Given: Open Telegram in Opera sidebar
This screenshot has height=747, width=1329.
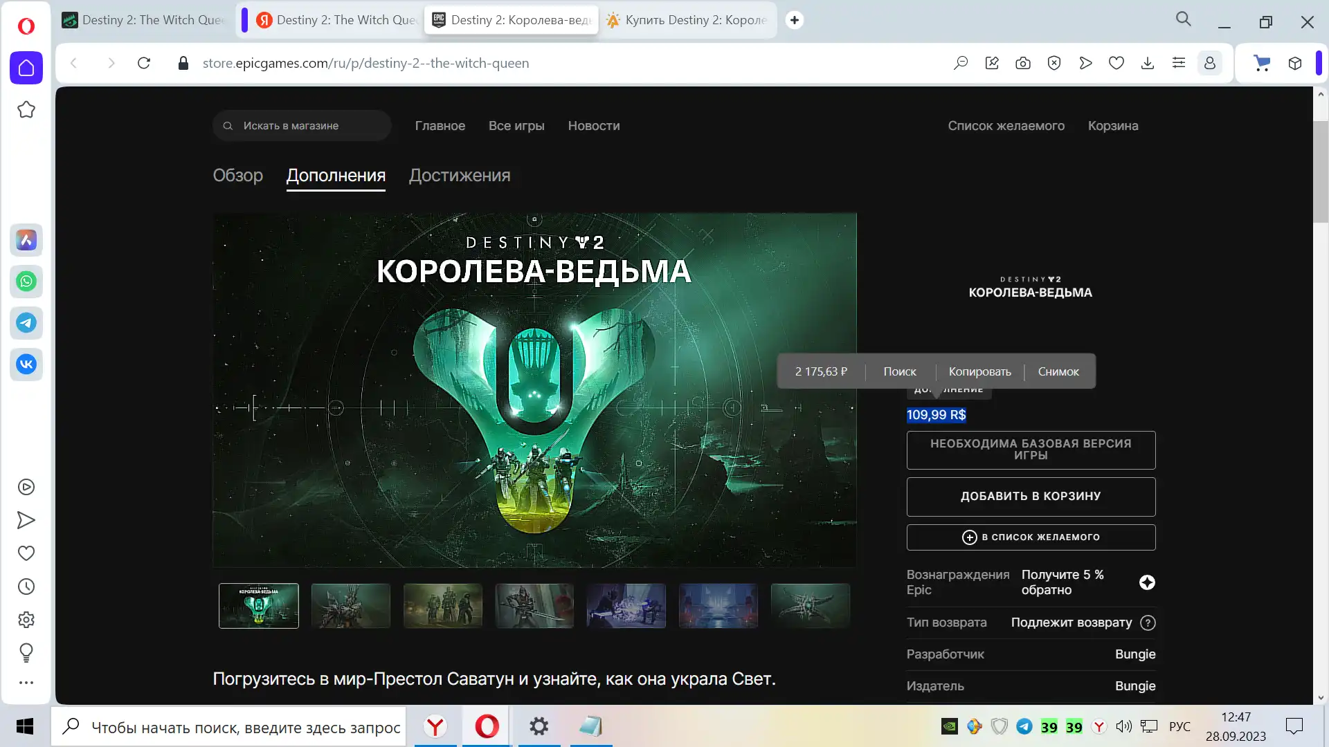Looking at the screenshot, I should 26,323.
